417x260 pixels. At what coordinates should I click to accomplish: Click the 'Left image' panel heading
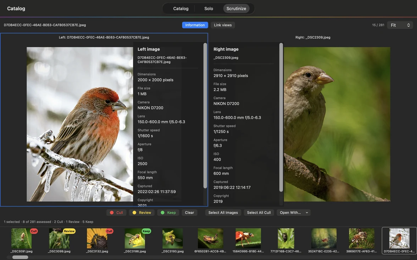click(x=149, y=49)
